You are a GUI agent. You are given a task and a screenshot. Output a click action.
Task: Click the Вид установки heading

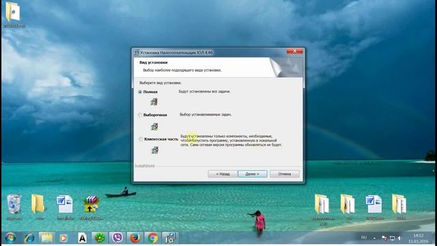(153, 62)
